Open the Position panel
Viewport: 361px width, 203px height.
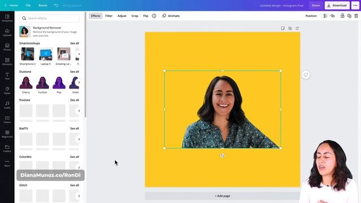pos(311,16)
